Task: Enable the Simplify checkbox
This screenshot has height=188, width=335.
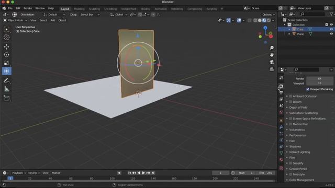Action: point(291,163)
